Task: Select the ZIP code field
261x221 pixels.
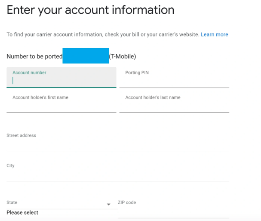Action: (173, 211)
